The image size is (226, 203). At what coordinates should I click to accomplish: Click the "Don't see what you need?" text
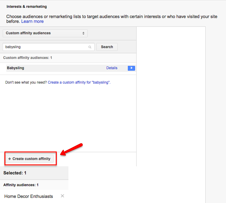26,82
